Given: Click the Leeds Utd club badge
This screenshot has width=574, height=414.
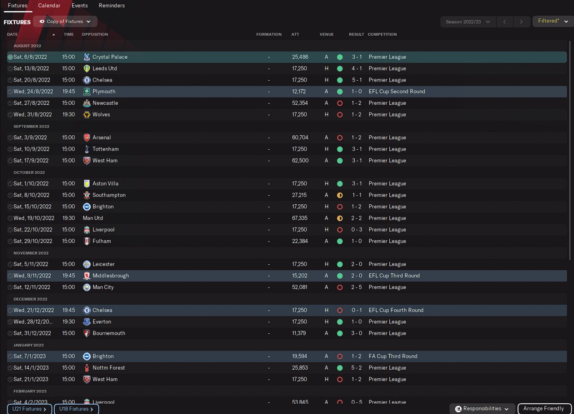Looking at the screenshot, I should click(x=87, y=69).
